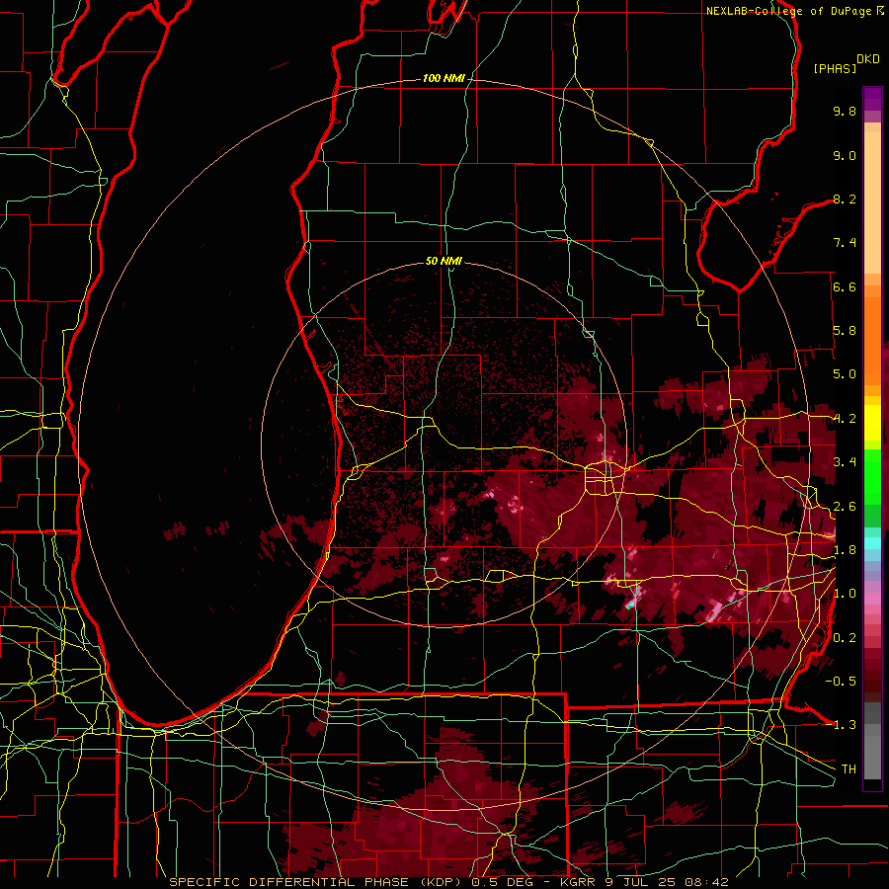Click the gray bottom segment of color bar
The image size is (889, 889).
[x=872, y=741]
